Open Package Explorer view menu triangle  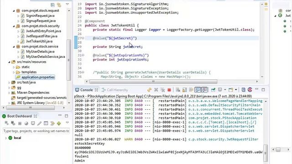pos(67,4)
